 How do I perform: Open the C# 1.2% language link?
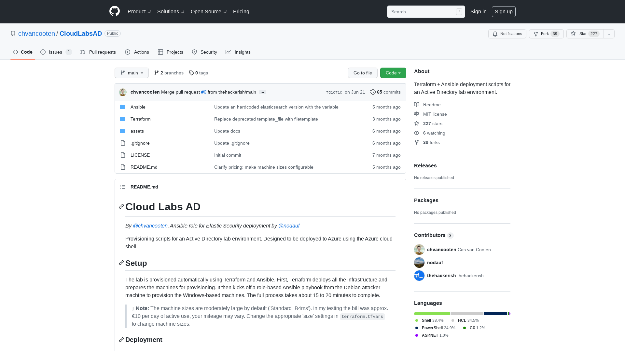click(474, 328)
